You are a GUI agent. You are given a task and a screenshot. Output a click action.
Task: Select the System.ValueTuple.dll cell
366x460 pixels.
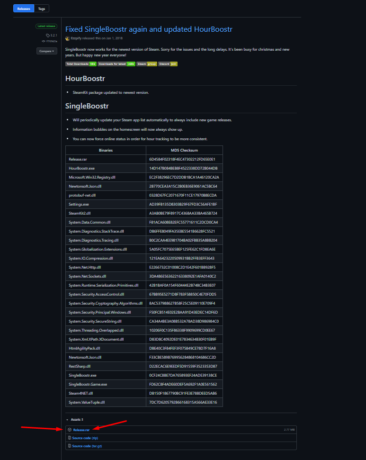[106, 402]
